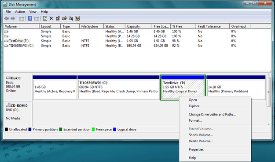Click the Disk Management title bar icon
Image resolution: width=275 pixels, height=162 pixels.
click(5, 4)
